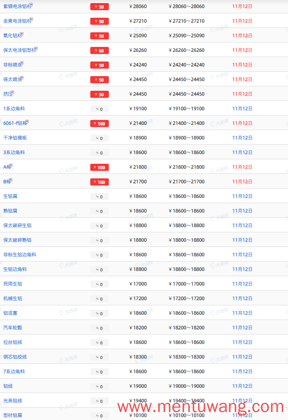Open the 光亮铝线 product link

12,401
